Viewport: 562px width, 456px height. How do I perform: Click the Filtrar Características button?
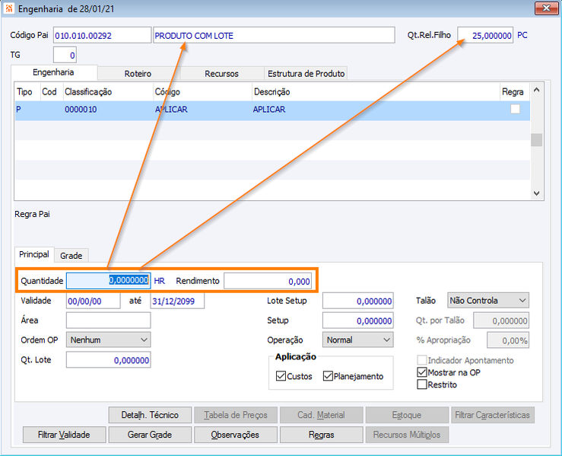[493, 415]
